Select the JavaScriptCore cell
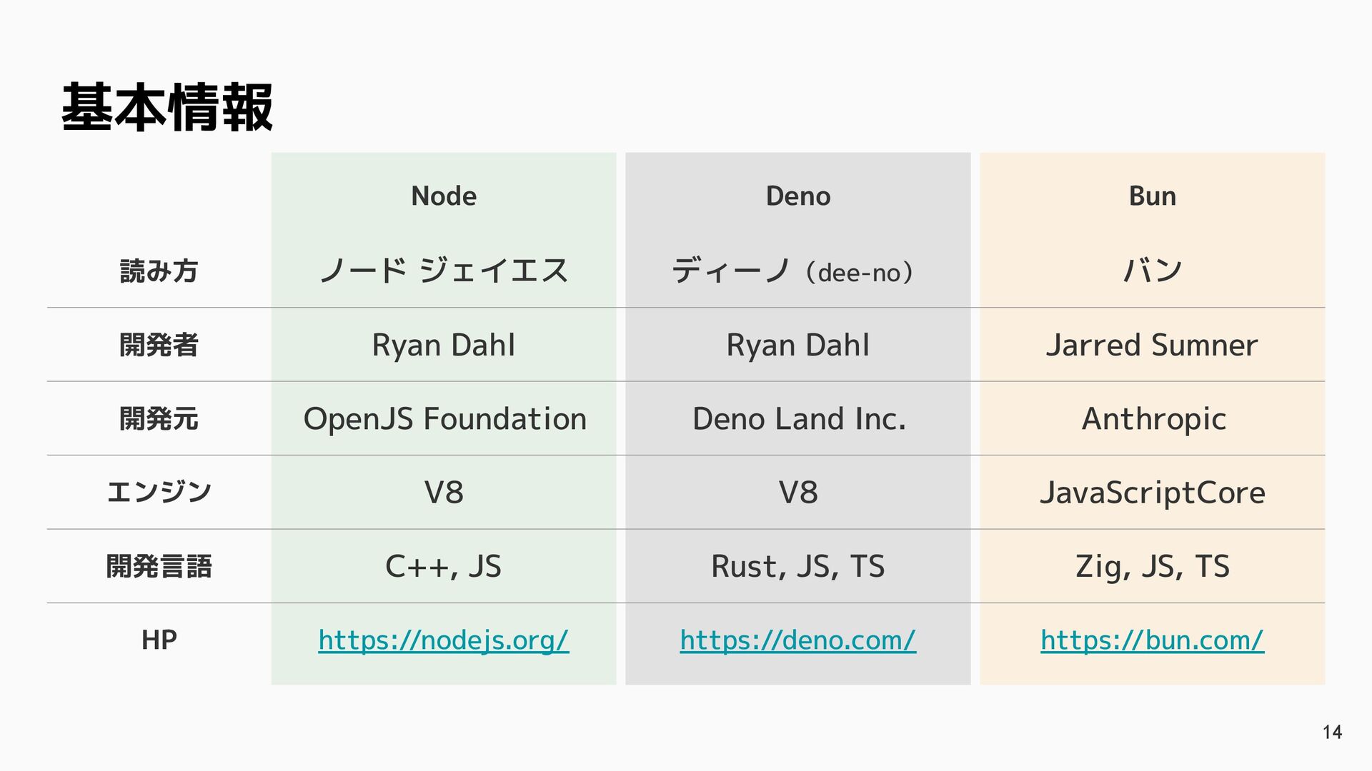Screen dimensions: 1372x771 coord(1152,492)
